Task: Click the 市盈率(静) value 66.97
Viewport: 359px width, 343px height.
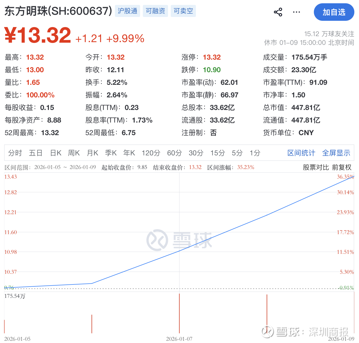Action: point(230,95)
